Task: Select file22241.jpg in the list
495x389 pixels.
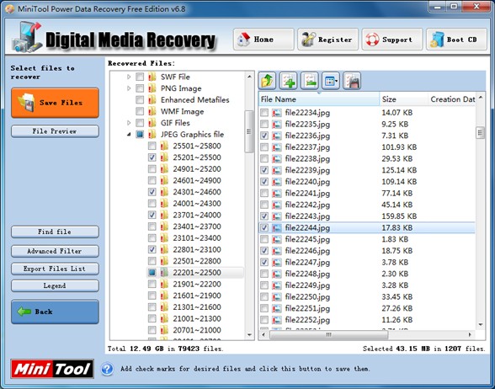Action: click(307, 194)
